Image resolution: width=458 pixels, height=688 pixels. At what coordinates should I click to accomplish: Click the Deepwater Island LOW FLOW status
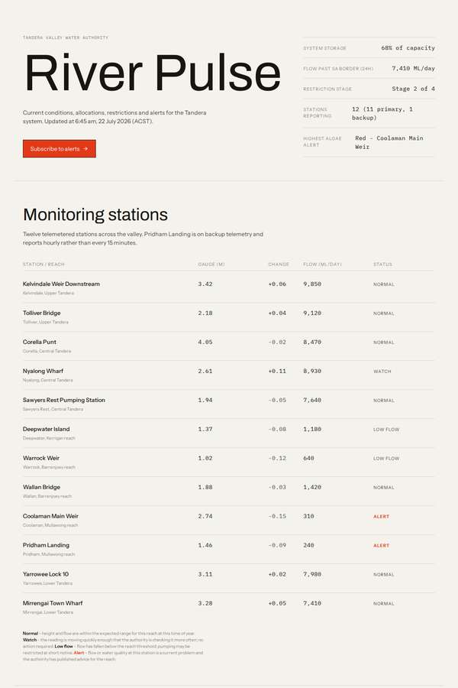[x=386, y=429]
